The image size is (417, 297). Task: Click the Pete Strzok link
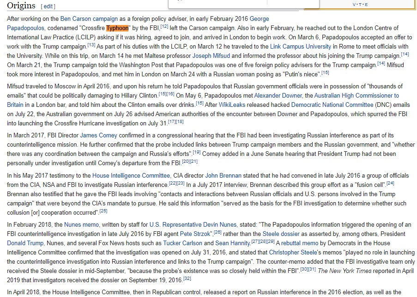tap(195, 234)
